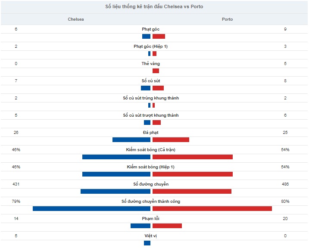Click the Phạm lỗi stat label

[x=150, y=218]
